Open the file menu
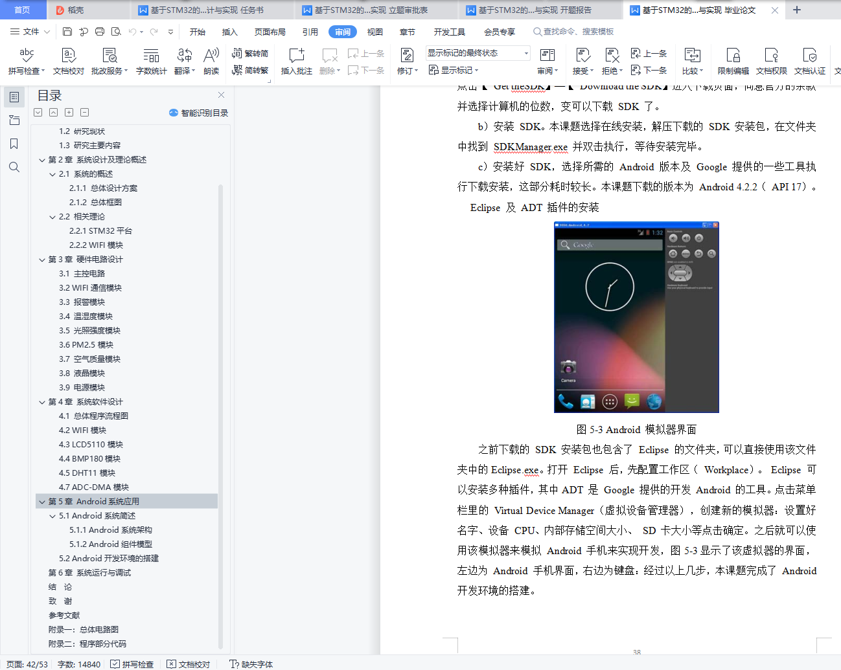Viewport: 841px width, 670px height. pyautogui.click(x=30, y=31)
